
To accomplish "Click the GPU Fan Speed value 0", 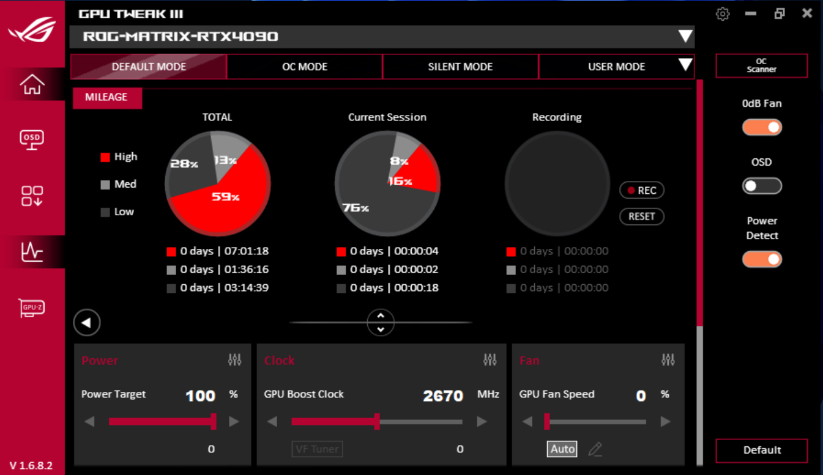I will pyautogui.click(x=641, y=396).
